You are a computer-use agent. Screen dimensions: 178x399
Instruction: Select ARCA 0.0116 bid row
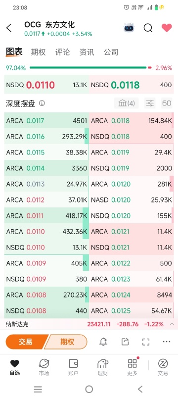[46, 137]
